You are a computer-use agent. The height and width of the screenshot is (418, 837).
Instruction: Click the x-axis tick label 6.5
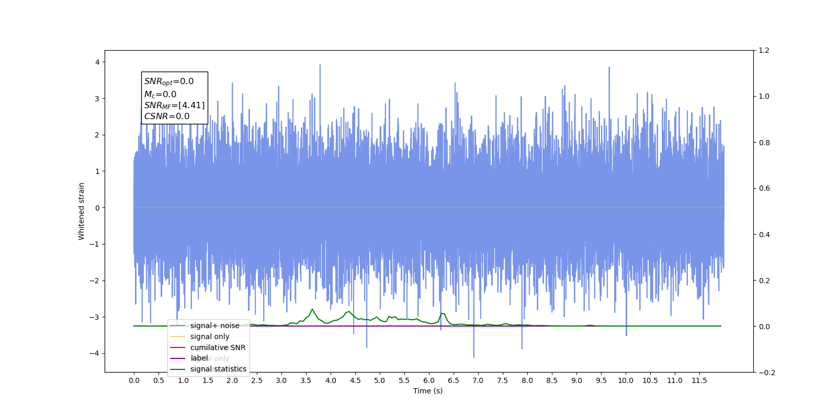click(x=454, y=380)
